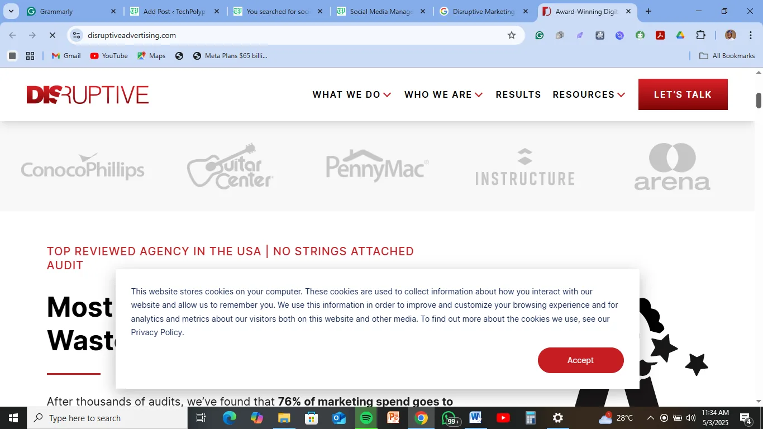763x429 pixels.
Task: Open Spotify from the taskbar
Action: click(366, 418)
